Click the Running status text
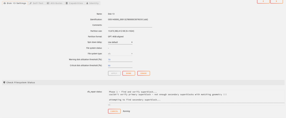This screenshot has width=286, height=118. (x=126, y=111)
